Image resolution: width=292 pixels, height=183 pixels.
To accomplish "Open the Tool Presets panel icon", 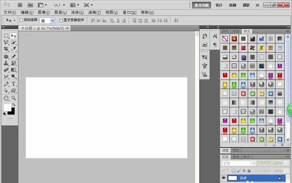I will [x=204, y=57].
